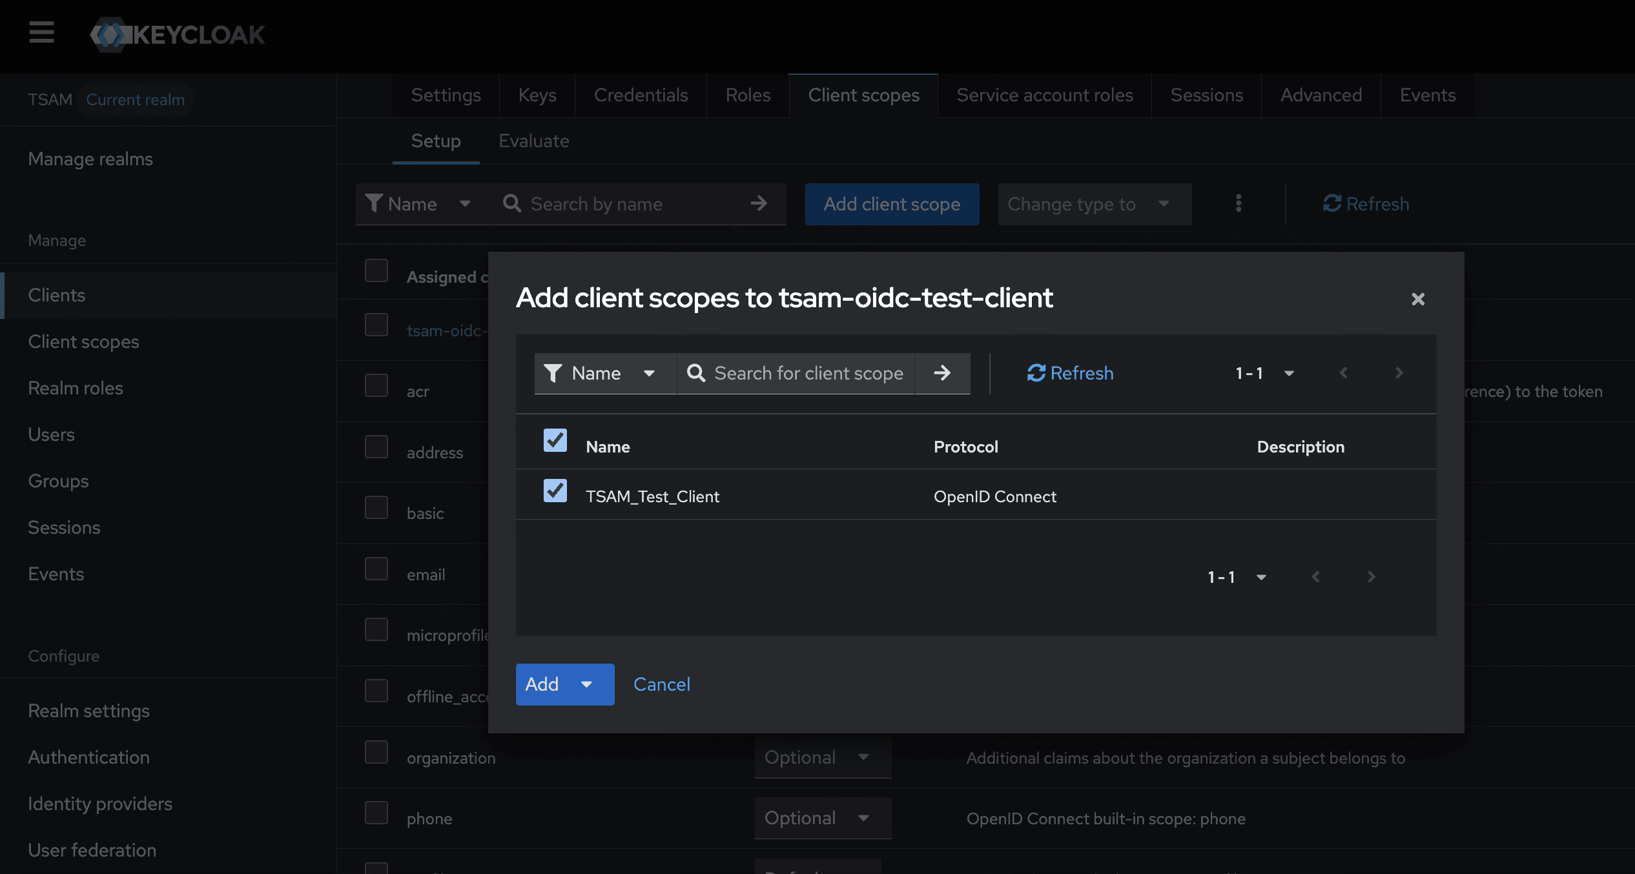Click the Keycloak logo
Viewport: 1635px width, 874px height.
[178, 34]
